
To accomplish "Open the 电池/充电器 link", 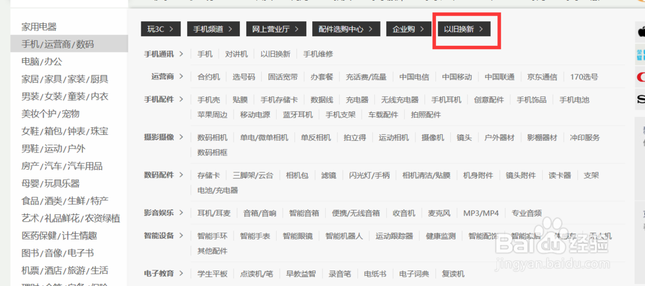I will point(217,190).
